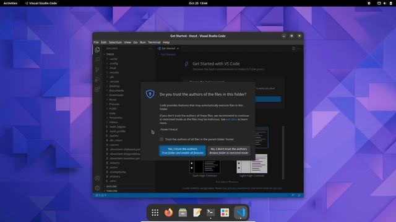This screenshot has height=222, width=396.
Task: Expand the .local folder chevron
Action: pyautogui.click(x=107, y=68)
